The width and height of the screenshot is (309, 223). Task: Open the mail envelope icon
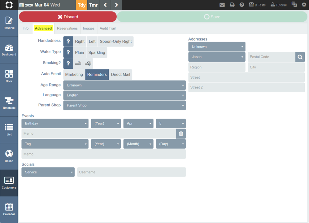[x=222, y=5]
